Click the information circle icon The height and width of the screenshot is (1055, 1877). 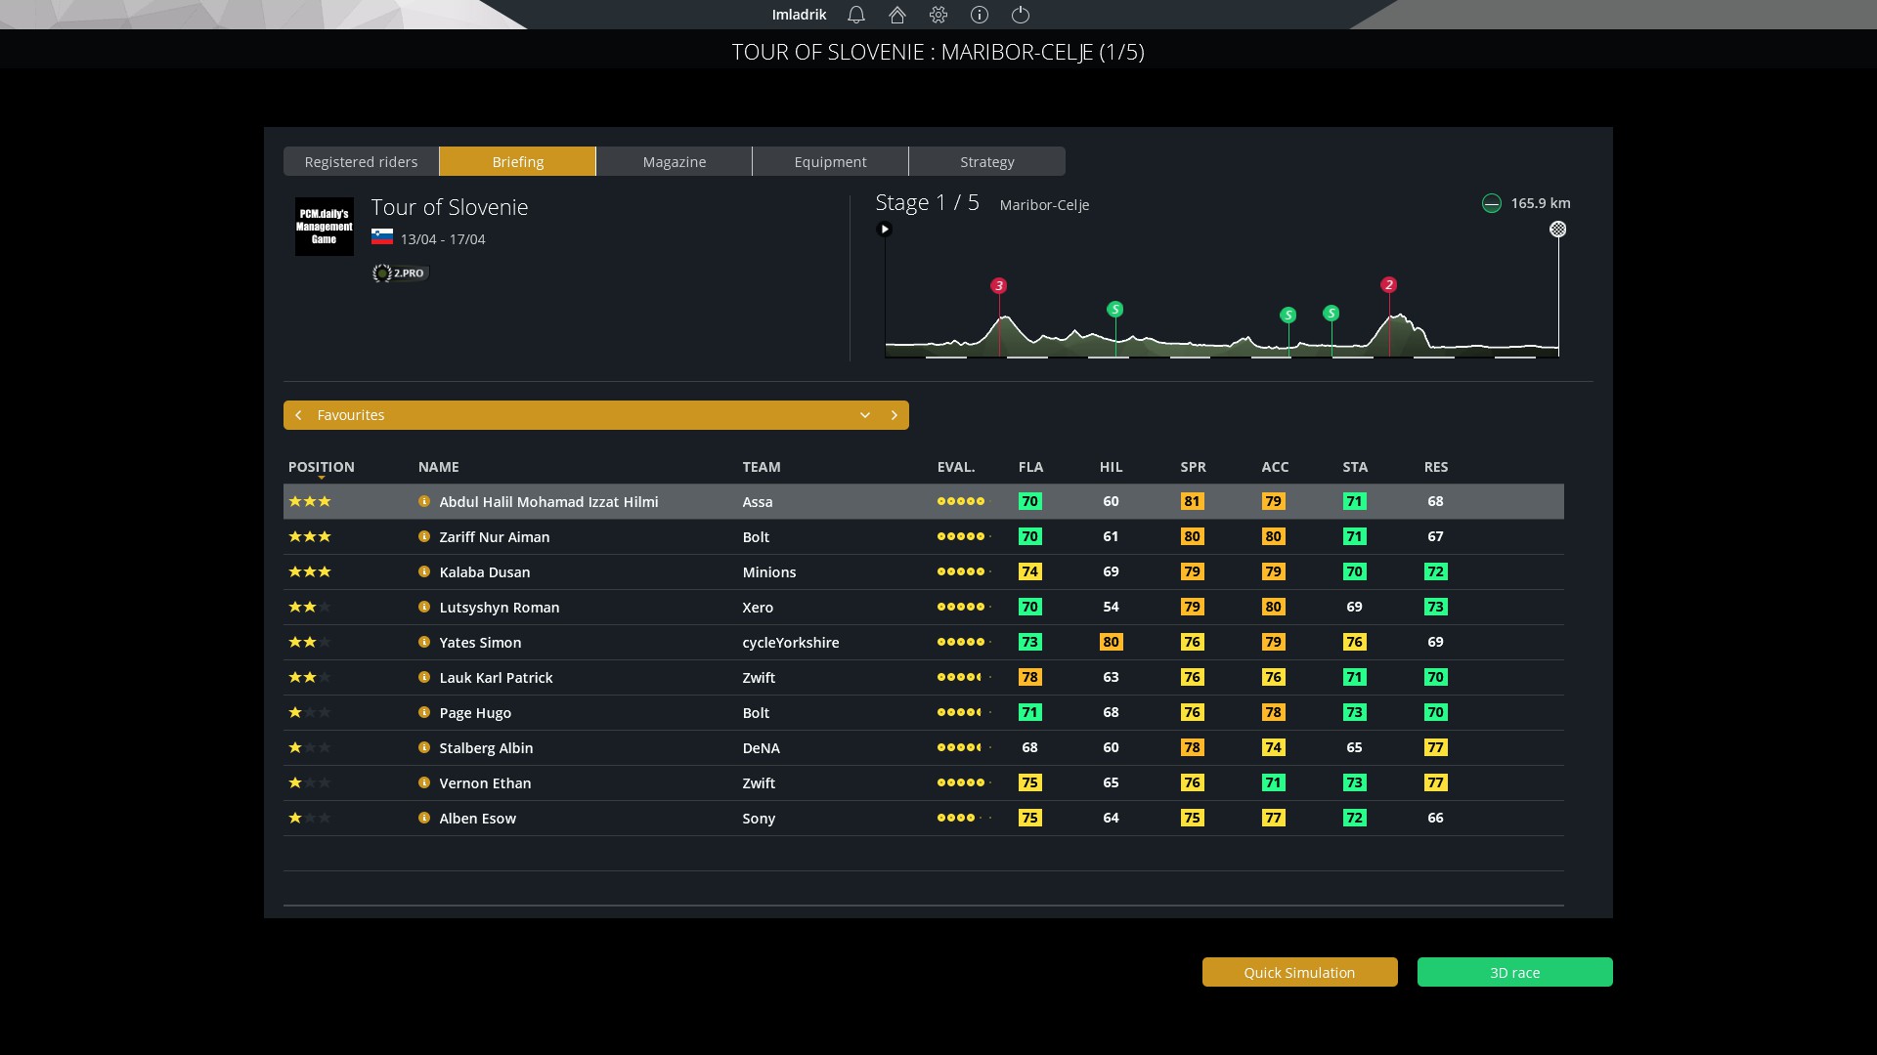click(980, 15)
